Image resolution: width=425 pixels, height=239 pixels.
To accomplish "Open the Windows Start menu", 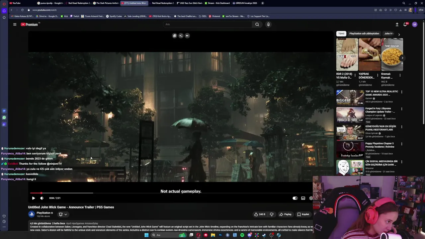I will pyautogui.click(x=146, y=235).
